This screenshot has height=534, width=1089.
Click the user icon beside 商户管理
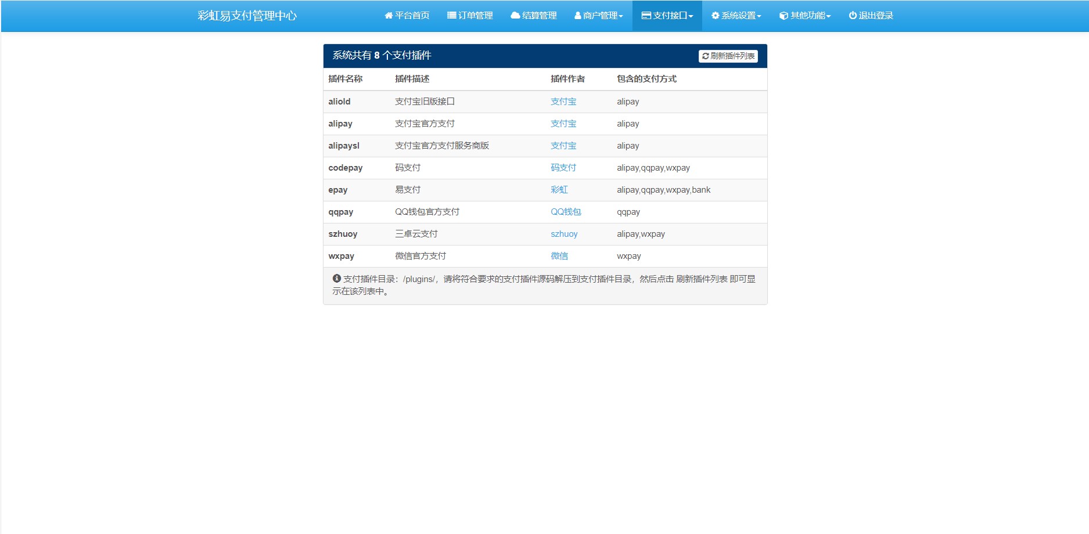point(578,16)
